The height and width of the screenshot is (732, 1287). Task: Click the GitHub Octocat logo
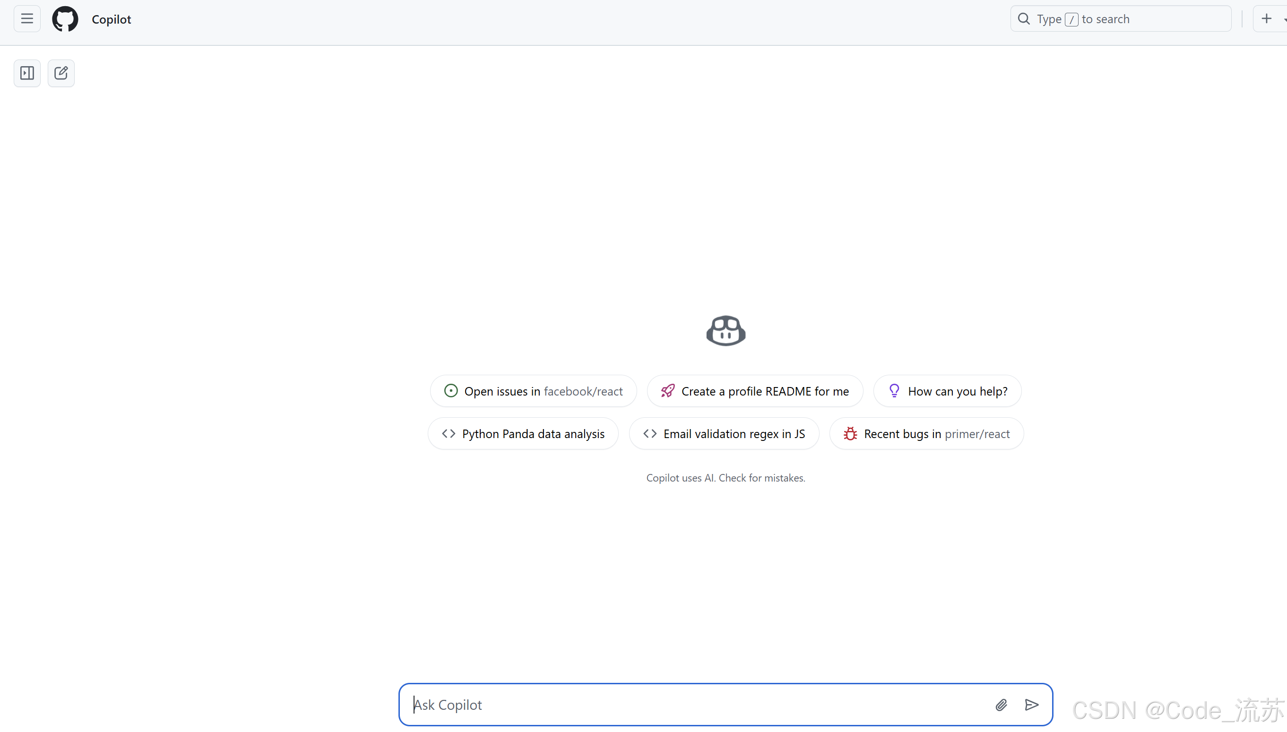[x=65, y=19]
